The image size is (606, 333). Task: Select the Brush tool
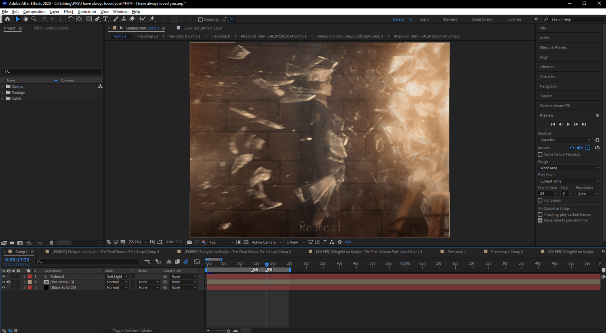pyautogui.click(x=116, y=19)
